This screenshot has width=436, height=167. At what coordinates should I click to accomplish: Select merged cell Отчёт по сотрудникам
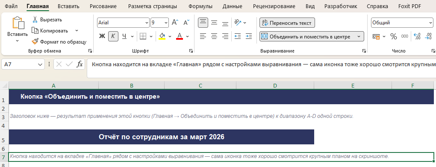(x=161, y=137)
